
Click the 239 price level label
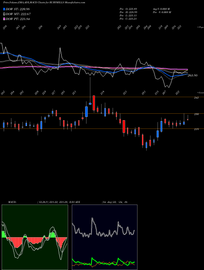pos(196,114)
